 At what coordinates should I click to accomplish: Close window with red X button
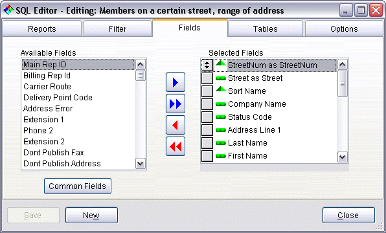pyautogui.click(x=376, y=10)
